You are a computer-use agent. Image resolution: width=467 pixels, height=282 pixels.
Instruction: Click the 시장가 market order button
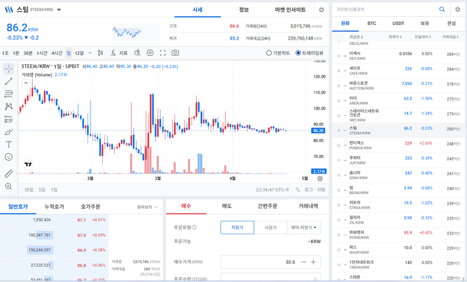pos(270,228)
